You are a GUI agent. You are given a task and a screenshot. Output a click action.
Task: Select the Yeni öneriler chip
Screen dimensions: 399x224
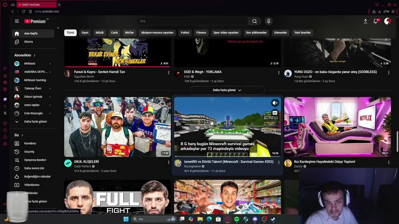[x=302, y=33]
